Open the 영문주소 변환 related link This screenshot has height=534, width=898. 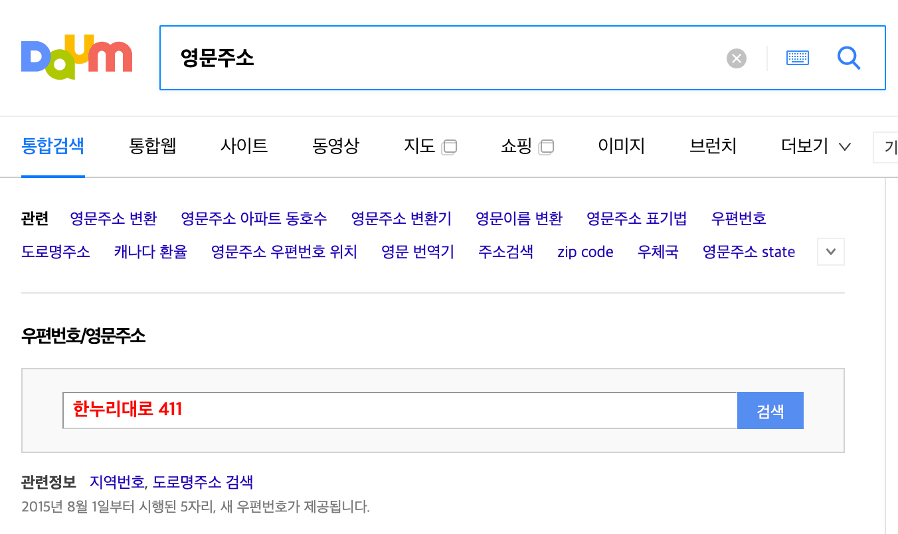pyautogui.click(x=113, y=218)
